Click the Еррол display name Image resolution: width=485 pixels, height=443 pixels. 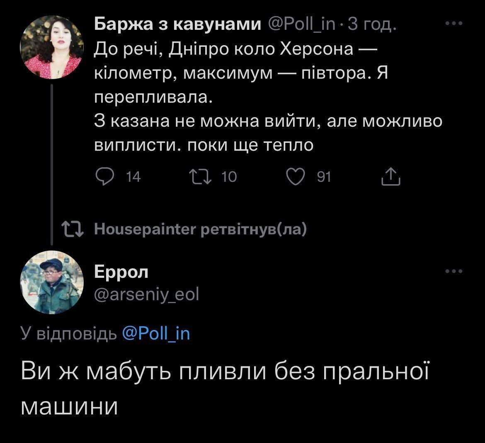[x=121, y=272]
